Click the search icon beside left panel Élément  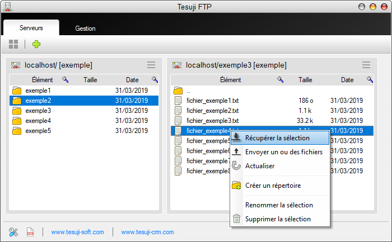pos(65,80)
